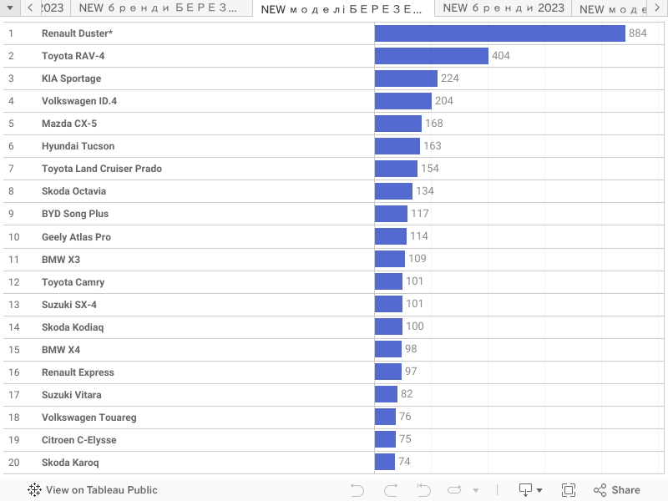This screenshot has width=668, height=501.
Task: Go to previous tabs with left chevron
Action: point(30,8)
